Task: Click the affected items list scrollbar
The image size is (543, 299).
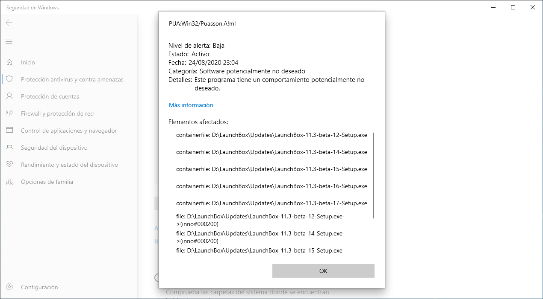Action: click(x=374, y=175)
